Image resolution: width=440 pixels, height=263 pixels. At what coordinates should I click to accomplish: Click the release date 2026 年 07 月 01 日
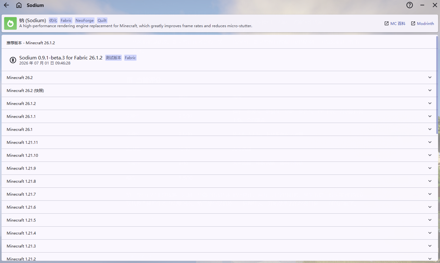(x=45, y=63)
